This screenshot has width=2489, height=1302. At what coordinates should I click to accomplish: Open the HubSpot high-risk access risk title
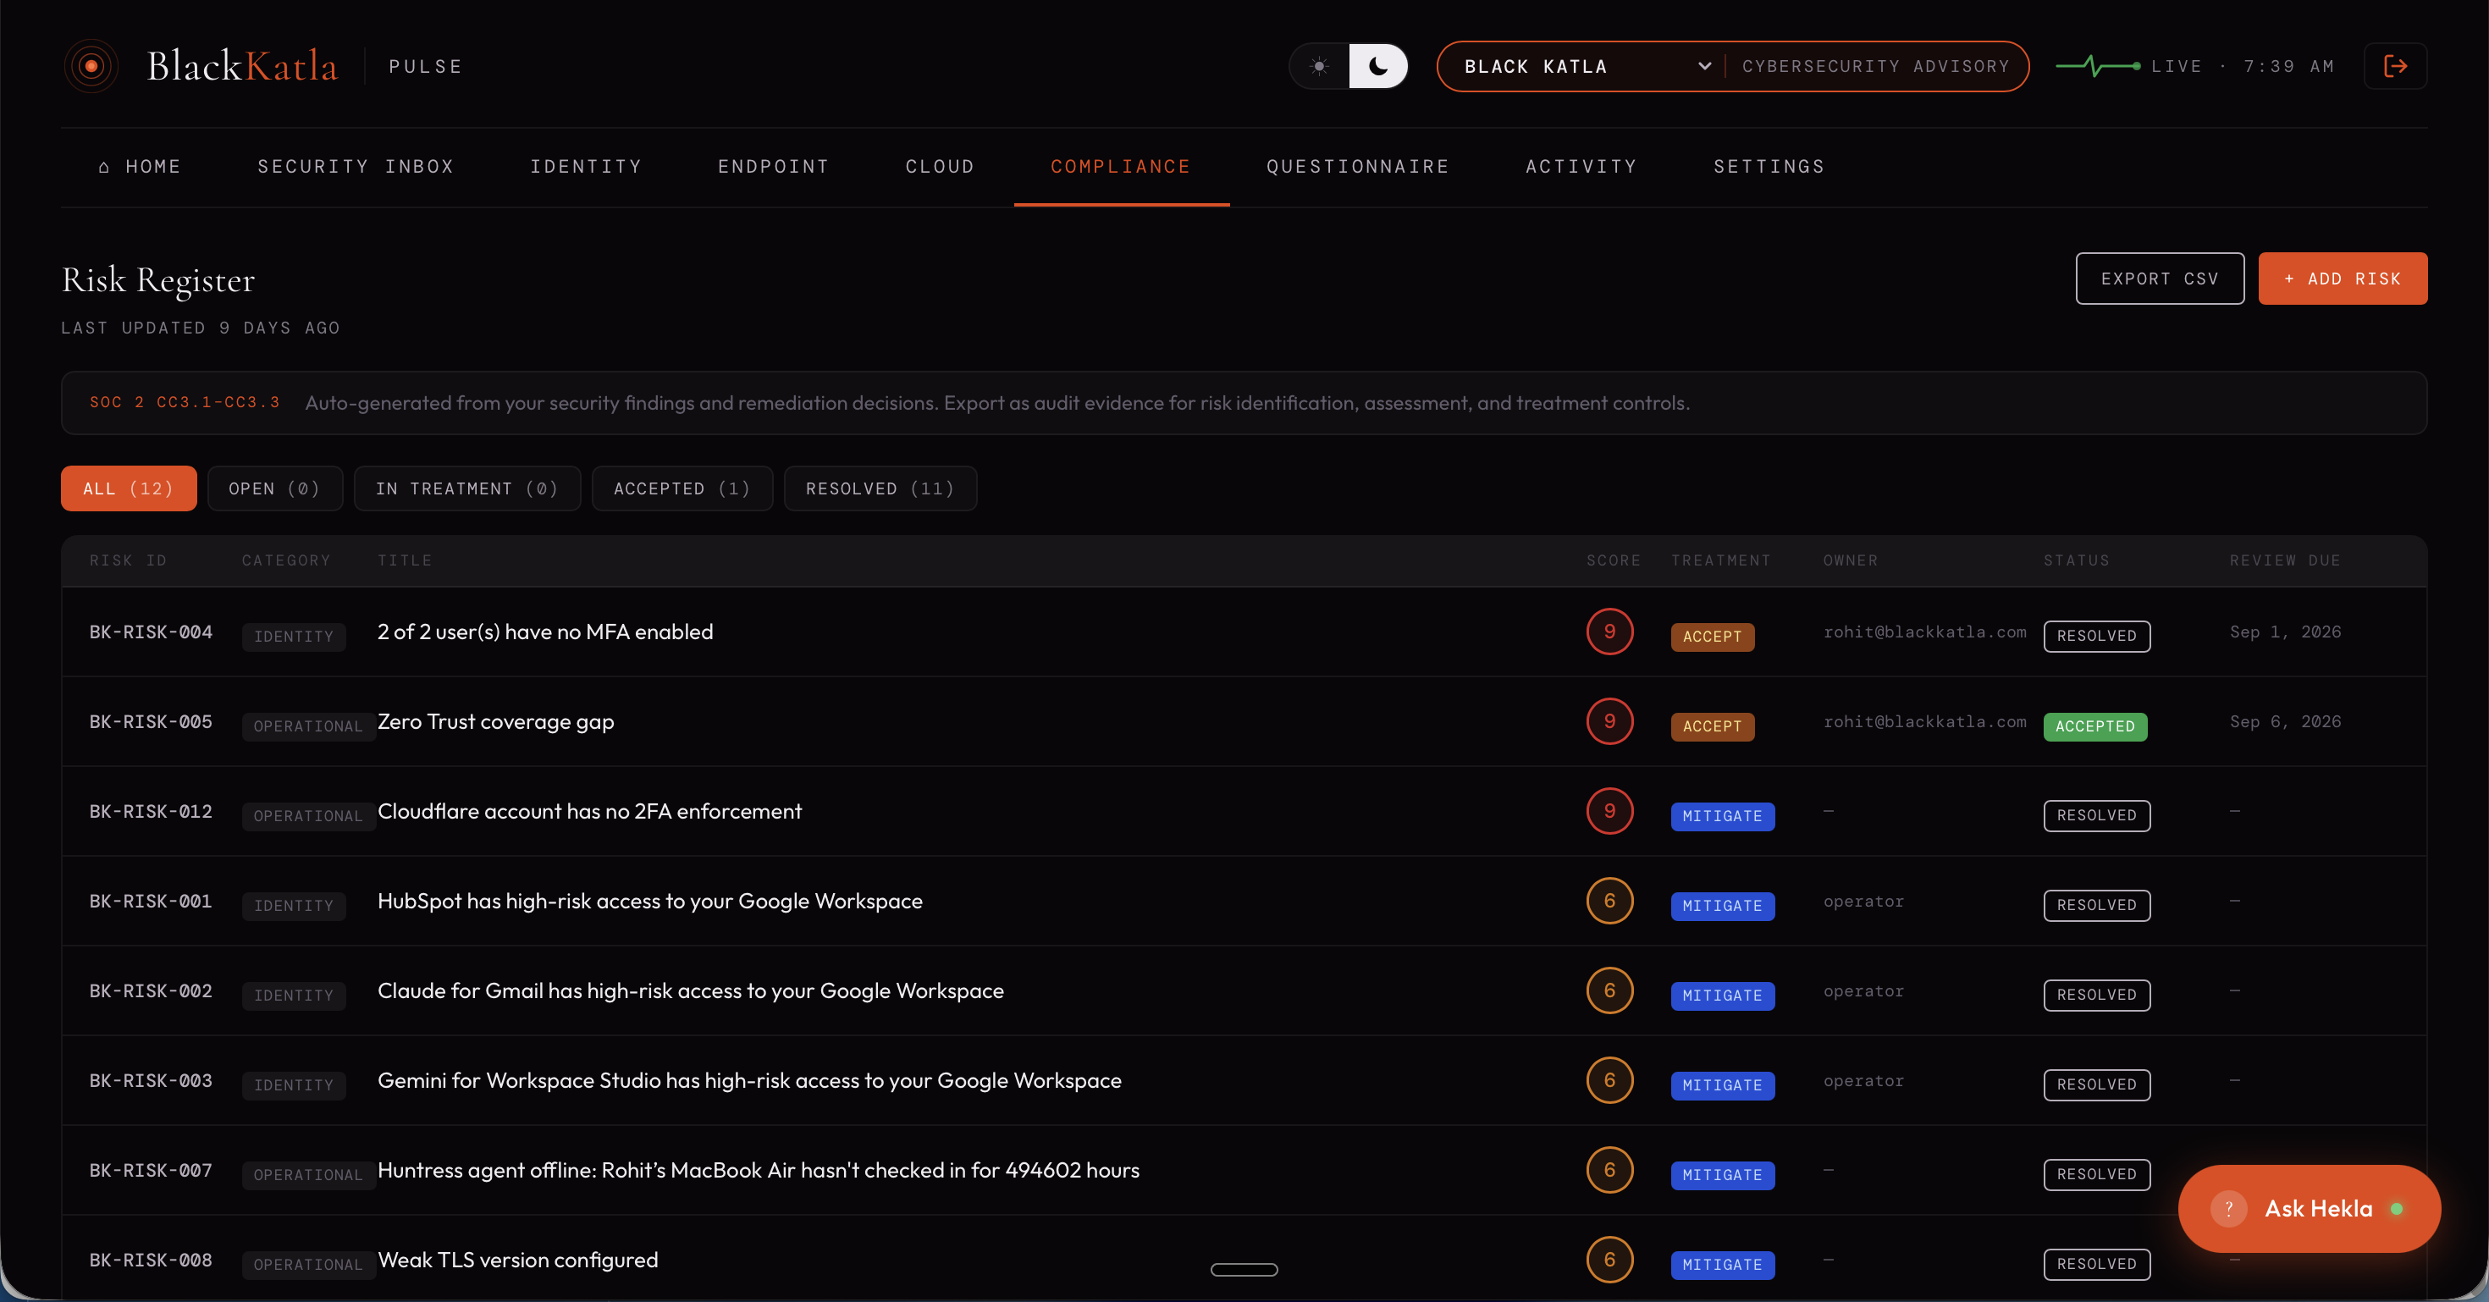click(650, 902)
